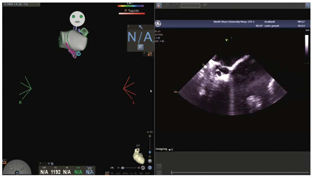Click the GE logo on the ultrasound header
This screenshot has width=313, height=178.
(x=158, y=24)
